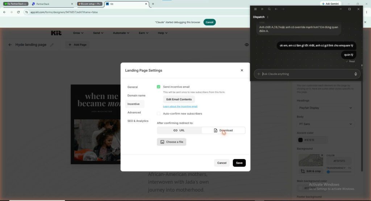Click the Ask Claude anything input
371x201 pixels.
click(307, 74)
